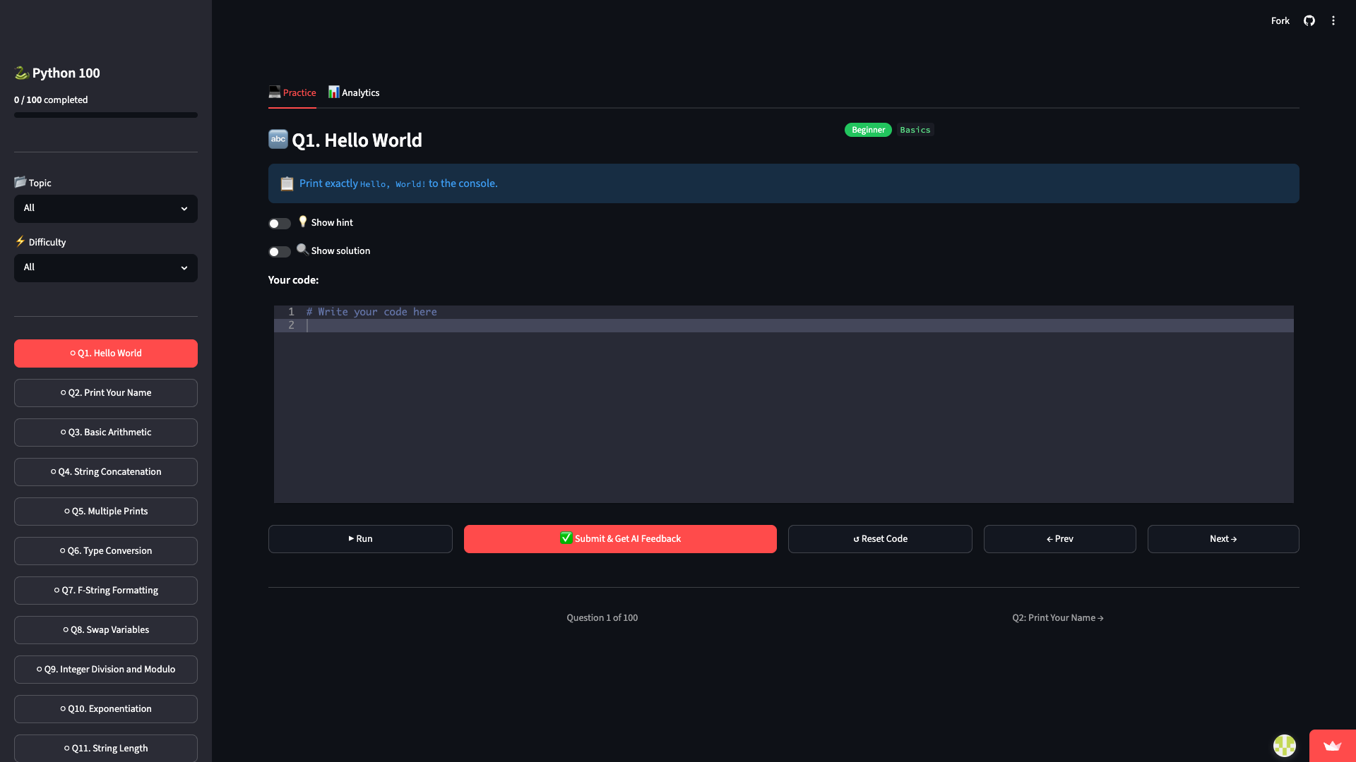Open Q3. Basic Arithmetic question
Image resolution: width=1356 pixels, height=762 pixels.
106,433
